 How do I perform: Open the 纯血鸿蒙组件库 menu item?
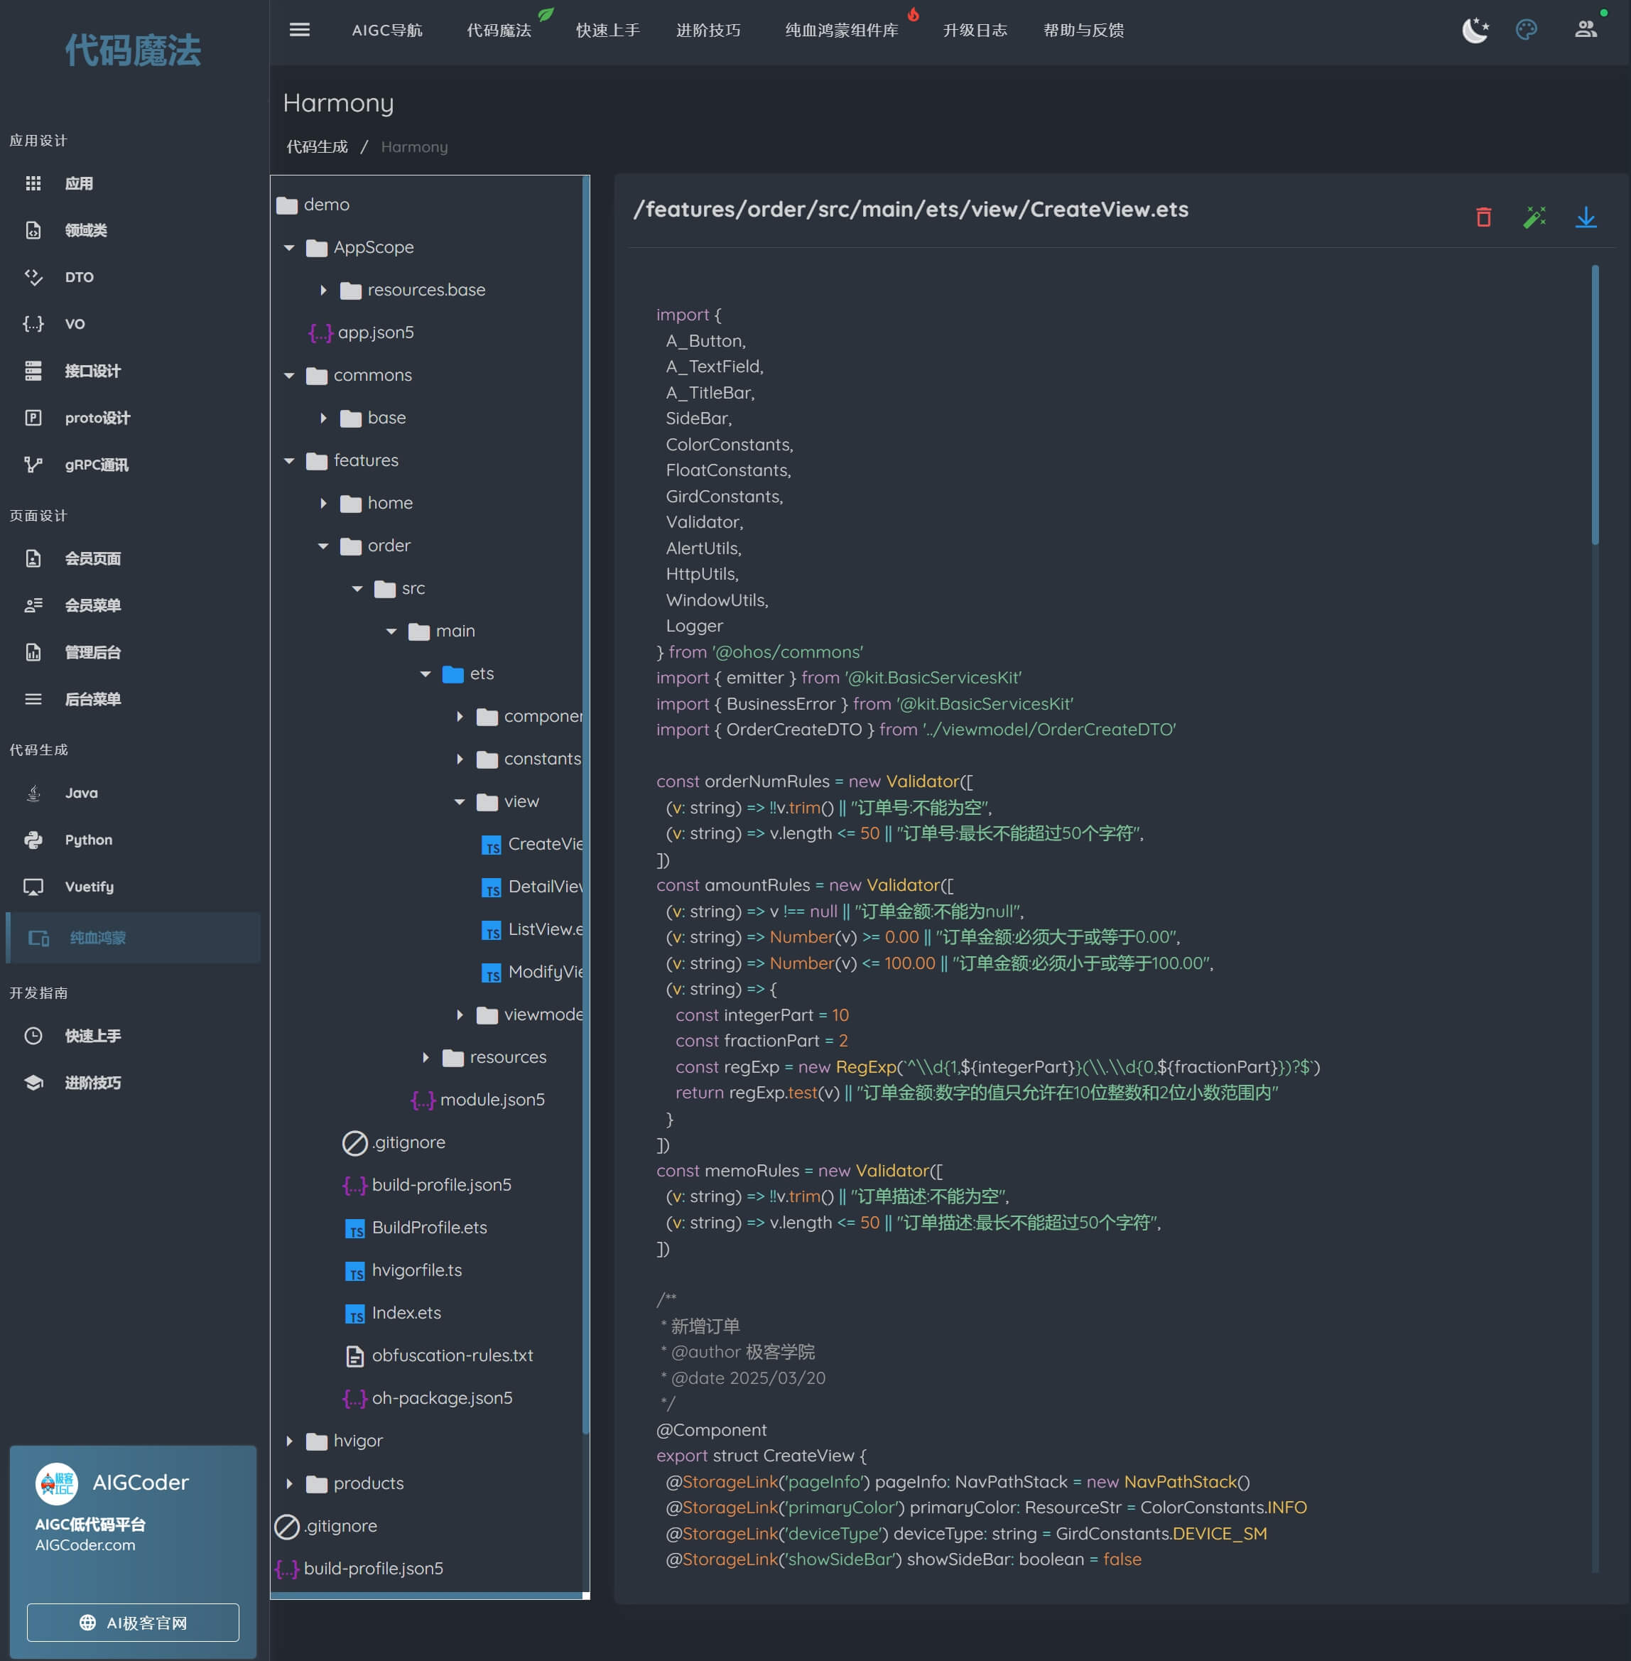(841, 31)
